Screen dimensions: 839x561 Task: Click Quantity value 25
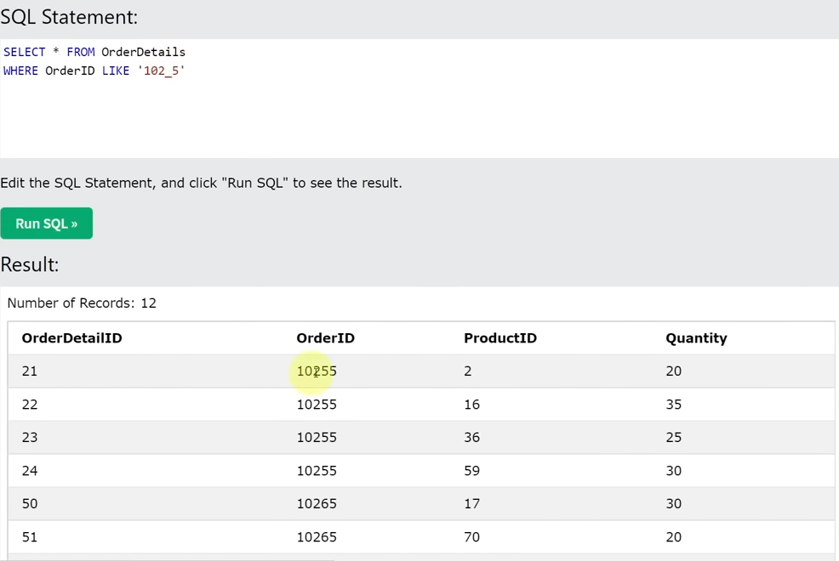click(674, 438)
